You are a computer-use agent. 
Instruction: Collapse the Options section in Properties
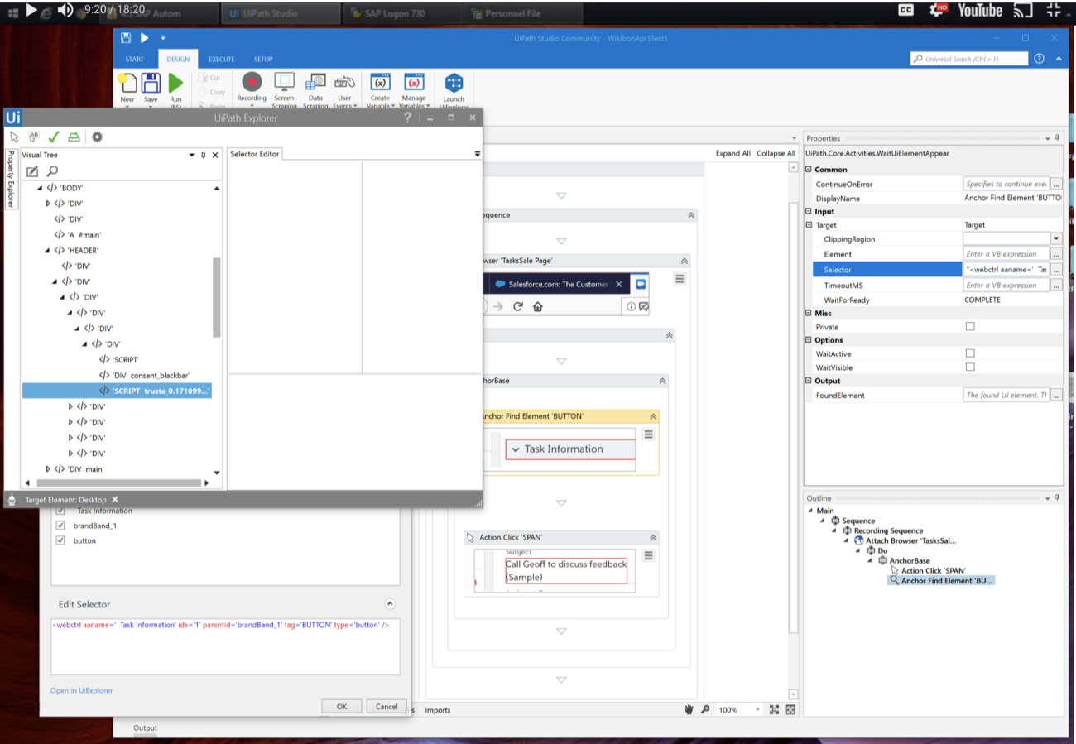tap(809, 340)
